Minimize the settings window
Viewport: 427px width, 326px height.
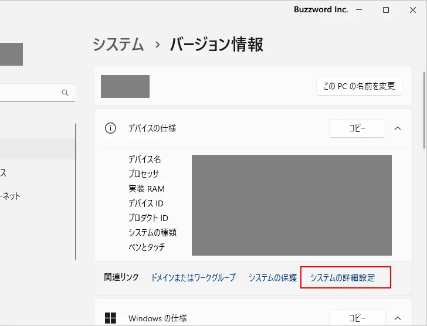(359, 10)
